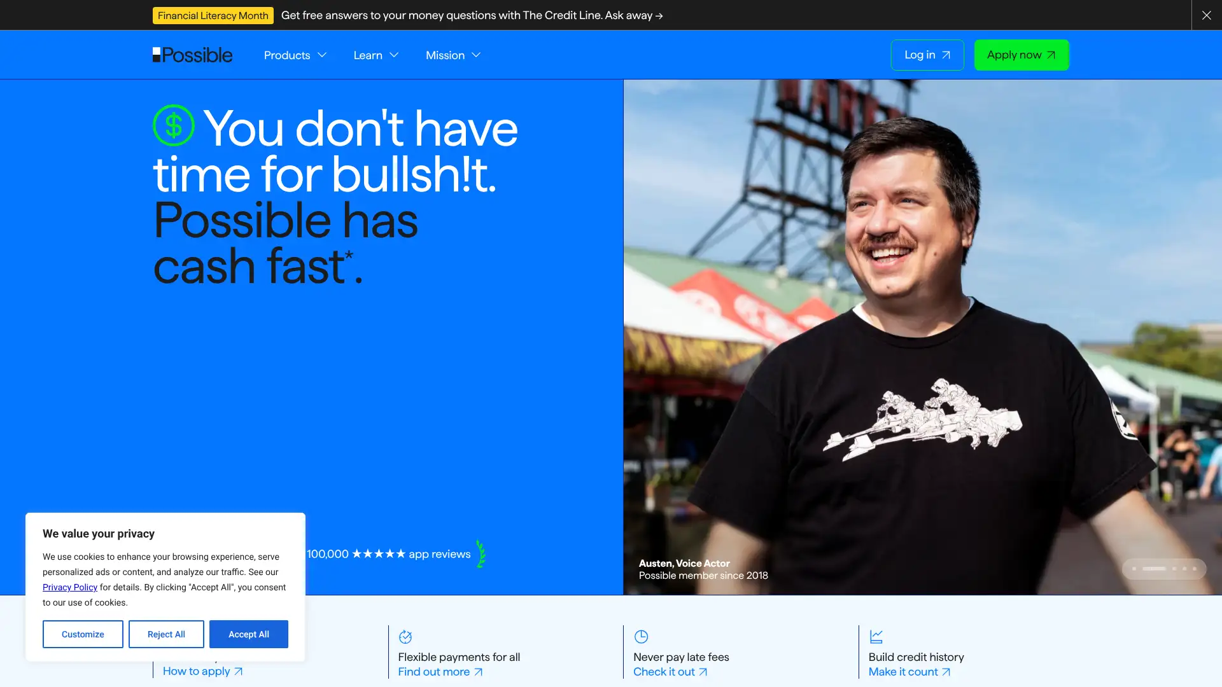Viewport: 1222px width, 687px height.
Task: Click 'Possible member since 2018' text
Action: [x=703, y=576]
